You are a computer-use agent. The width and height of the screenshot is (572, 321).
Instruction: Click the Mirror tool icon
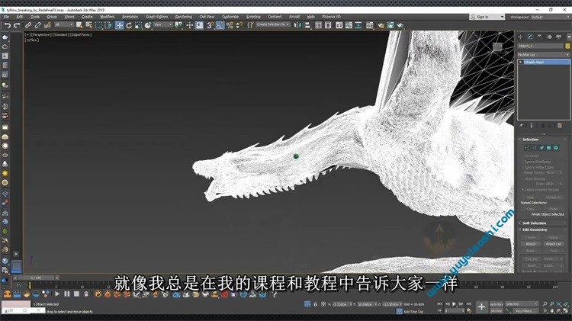(297, 25)
